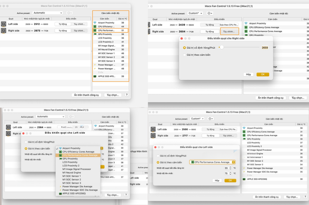Click the 2659 RPM value field

pyautogui.click(x=265, y=48)
